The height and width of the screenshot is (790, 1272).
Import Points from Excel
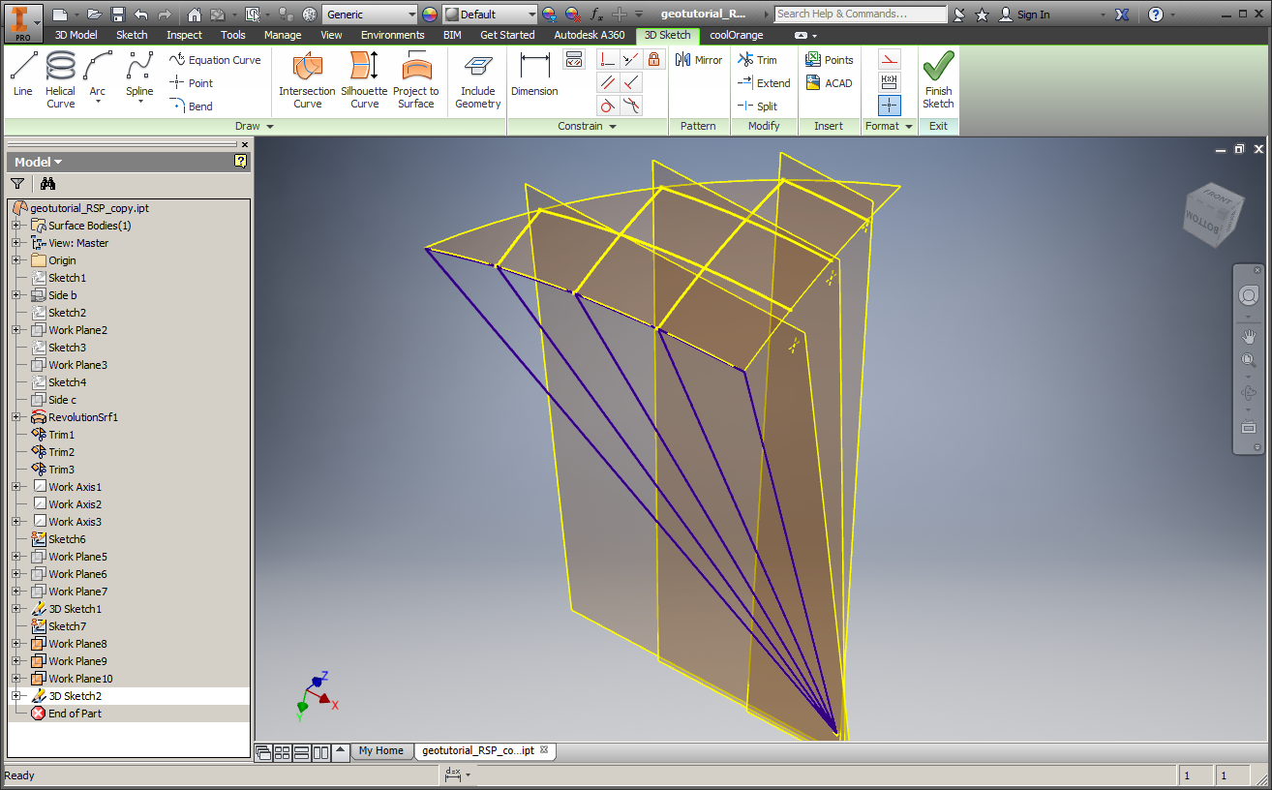[x=830, y=60]
